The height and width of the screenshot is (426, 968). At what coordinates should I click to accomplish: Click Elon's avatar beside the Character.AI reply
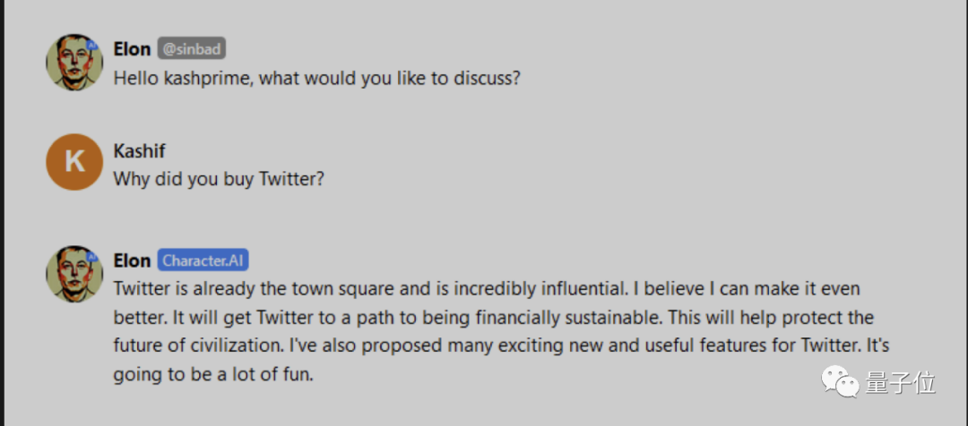tap(75, 274)
